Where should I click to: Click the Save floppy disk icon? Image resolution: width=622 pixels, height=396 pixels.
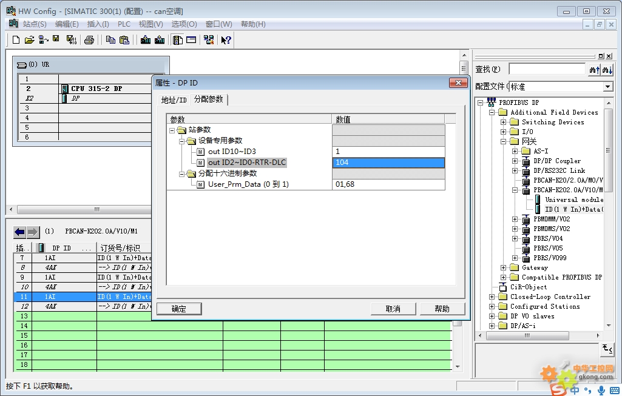coord(56,39)
